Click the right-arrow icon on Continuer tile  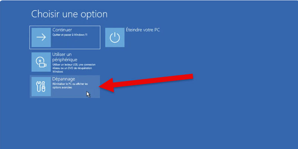[x=41, y=37]
